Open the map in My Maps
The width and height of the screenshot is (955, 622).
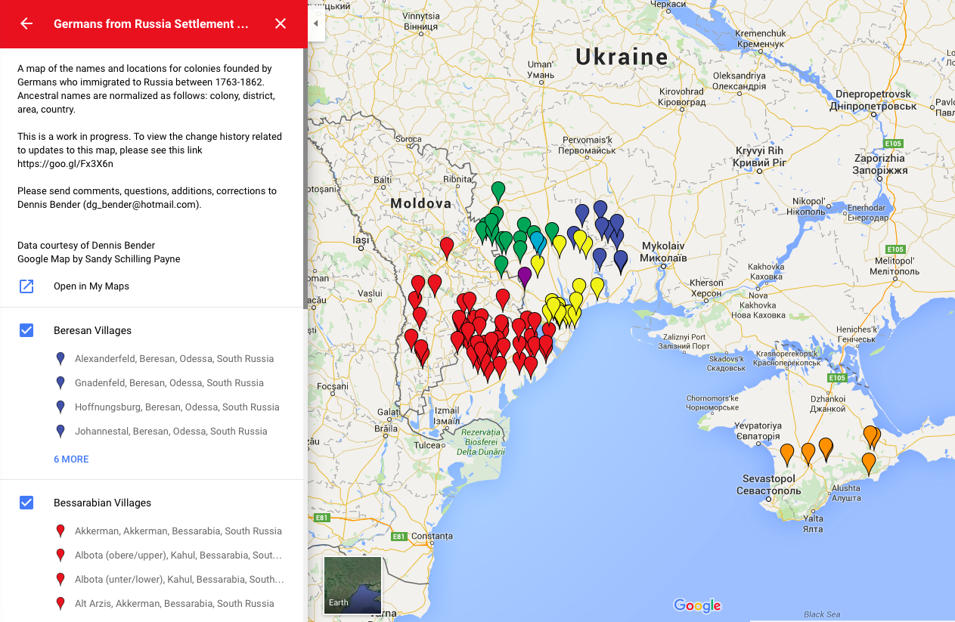pyautogui.click(x=93, y=286)
